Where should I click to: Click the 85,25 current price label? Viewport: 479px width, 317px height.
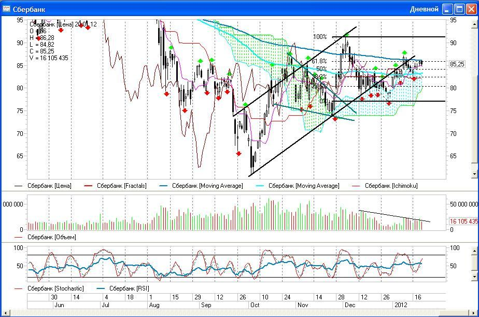pyautogui.click(x=457, y=64)
